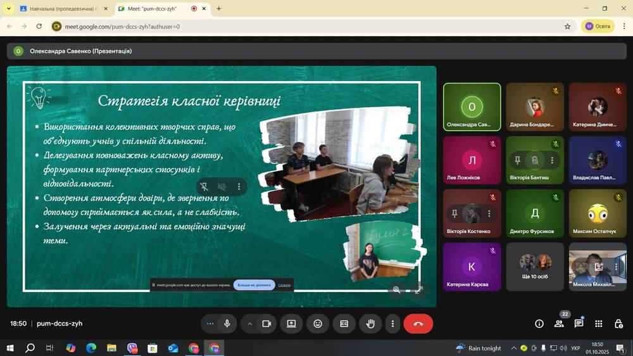This screenshot has height=356, width=633.
Task: Open the 'Ще 10 осіб' participants tile
Action: 535,267
